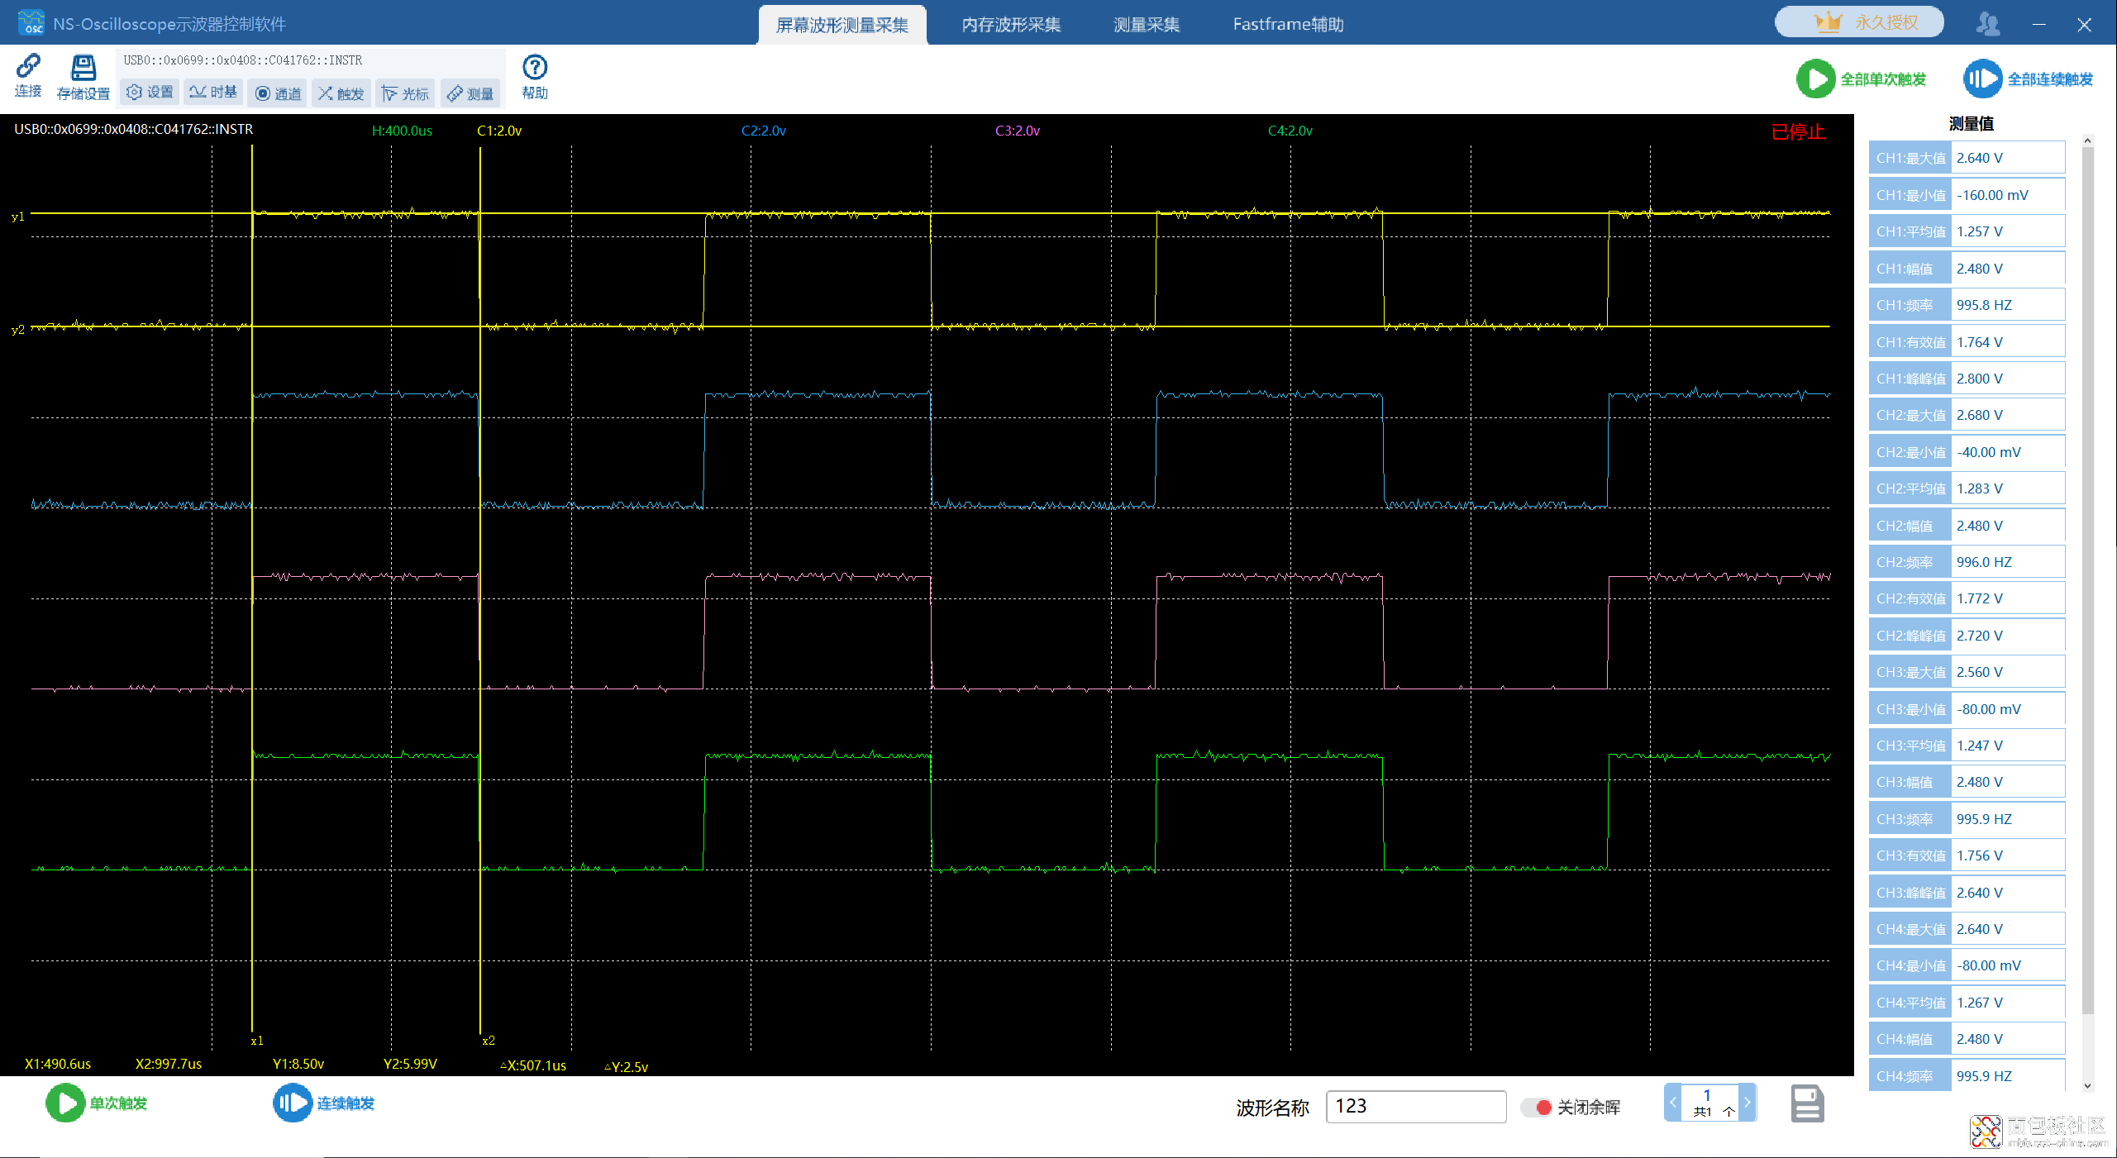2117x1158 pixels.
Task: Click the 连续触发 continuous trigger button
Action: (324, 1103)
